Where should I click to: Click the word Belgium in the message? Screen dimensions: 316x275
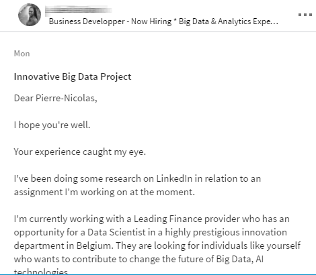[94, 245]
